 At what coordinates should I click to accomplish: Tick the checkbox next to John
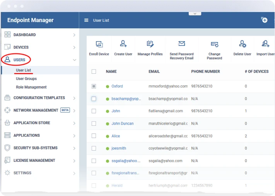click(x=94, y=111)
